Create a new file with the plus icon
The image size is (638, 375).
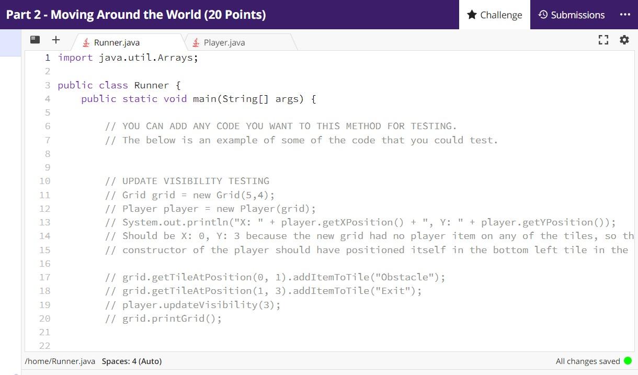coord(56,39)
